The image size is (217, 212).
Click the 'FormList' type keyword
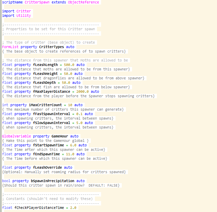click(10, 47)
